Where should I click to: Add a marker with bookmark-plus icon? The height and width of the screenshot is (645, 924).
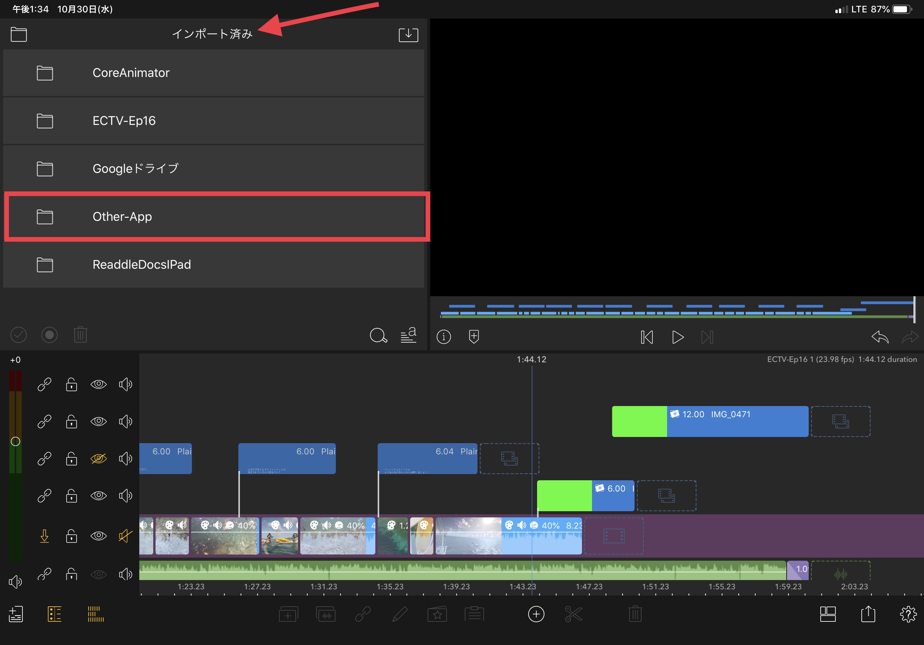pyautogui.click(x=474, y=336)
